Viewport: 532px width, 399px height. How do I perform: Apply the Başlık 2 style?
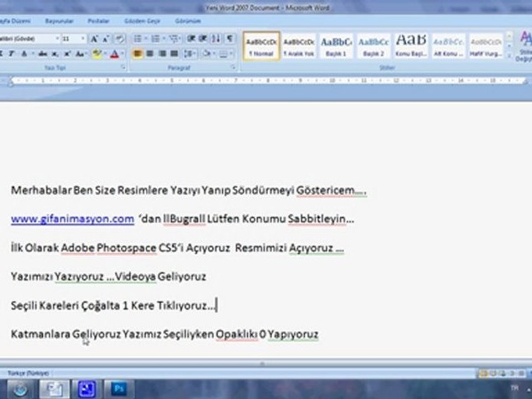point(373,46)
